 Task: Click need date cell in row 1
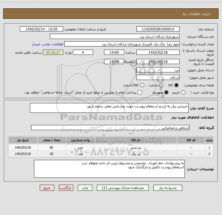coord(23,147)
